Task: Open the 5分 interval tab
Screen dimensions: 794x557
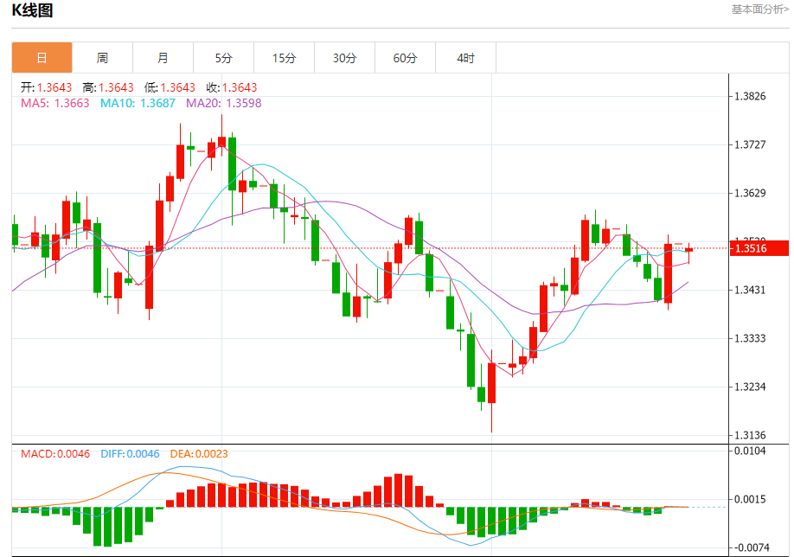Action: click(x=223, y=58)
